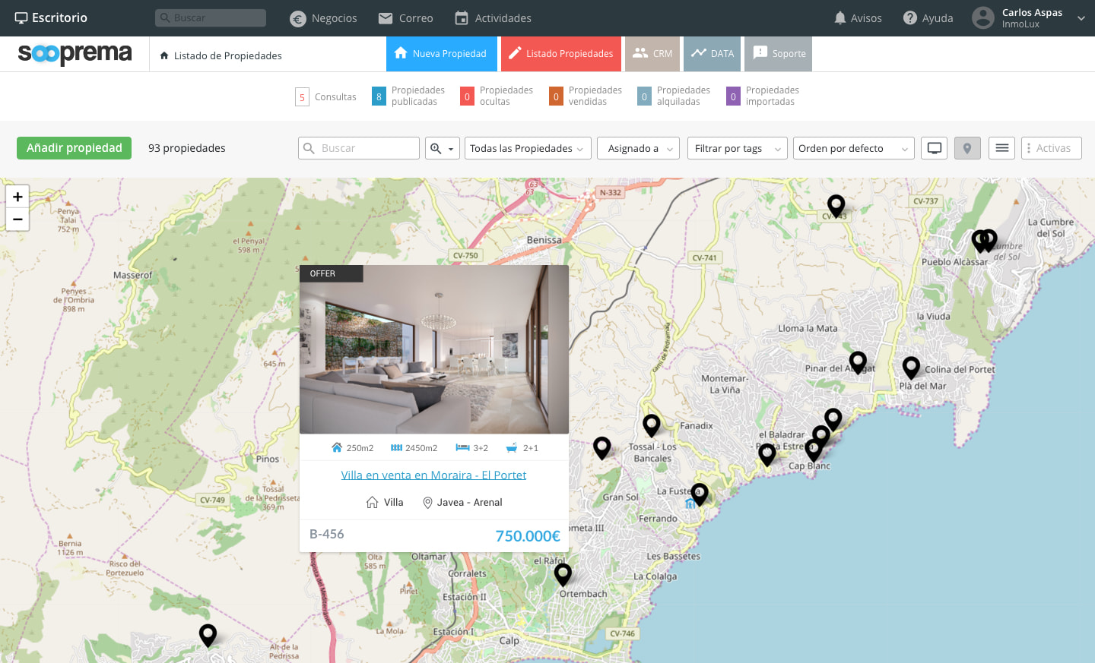This screenshot has width=1095, height=663.
Task: Expand the Filtrar por tags dropdown
Action: click(738, 148)
